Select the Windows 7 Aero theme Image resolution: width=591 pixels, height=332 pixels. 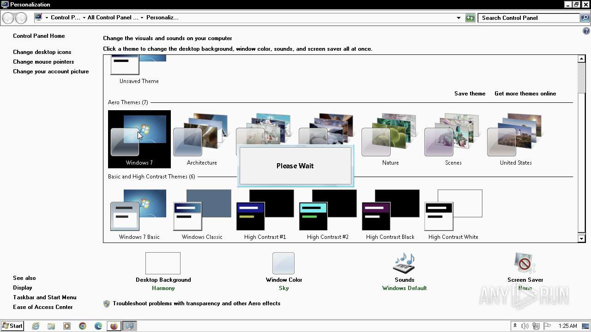(x=139, y=139)
